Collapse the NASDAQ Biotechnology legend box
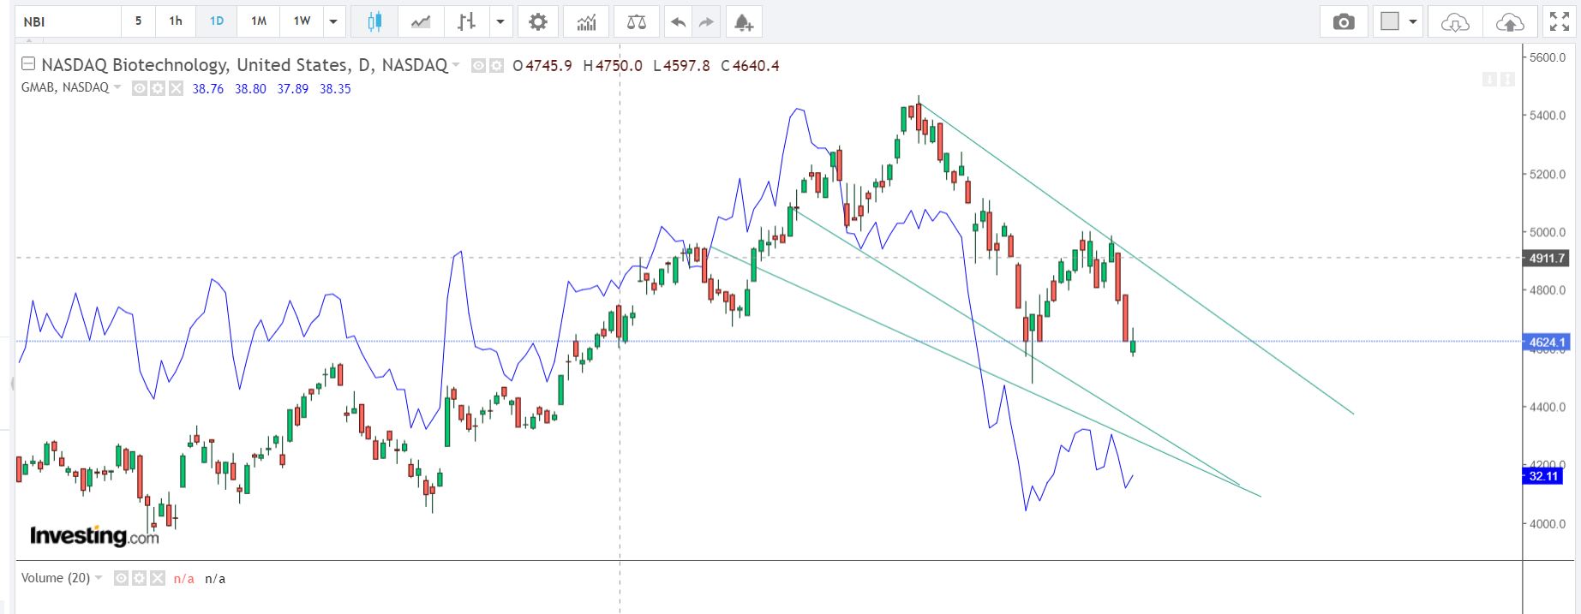1581x614 pixels. (28, 63)
